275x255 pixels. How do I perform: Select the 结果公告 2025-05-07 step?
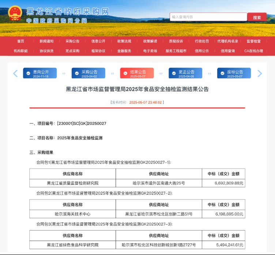pos(137,73)
